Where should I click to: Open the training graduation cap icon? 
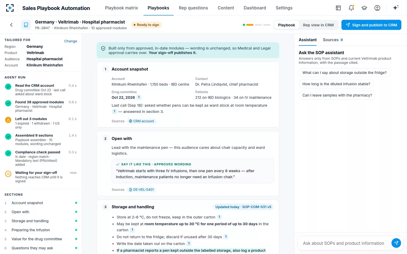point(364,8)
